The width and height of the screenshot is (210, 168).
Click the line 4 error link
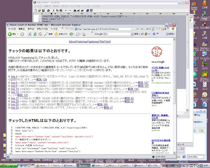tap(14, 76)
